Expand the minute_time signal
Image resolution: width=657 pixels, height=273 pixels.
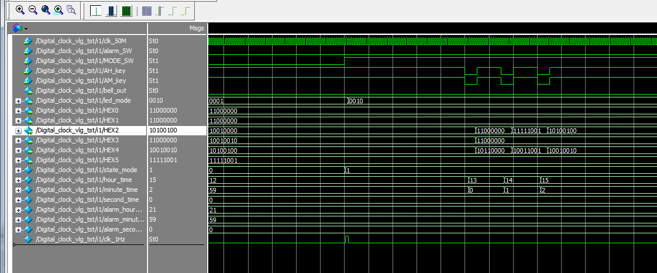(x=19, y=190)
